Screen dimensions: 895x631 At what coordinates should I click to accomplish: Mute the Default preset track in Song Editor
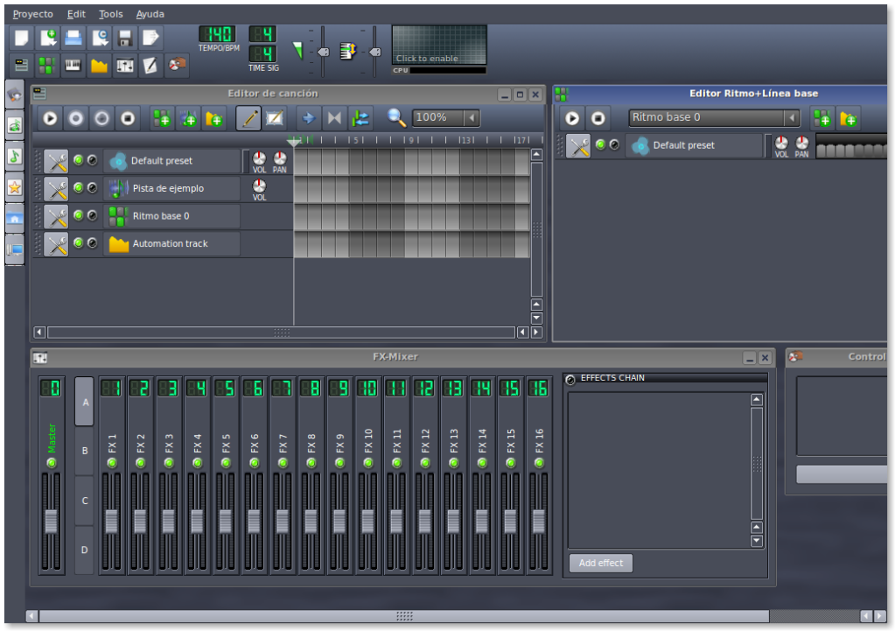[x=79, y=160]
